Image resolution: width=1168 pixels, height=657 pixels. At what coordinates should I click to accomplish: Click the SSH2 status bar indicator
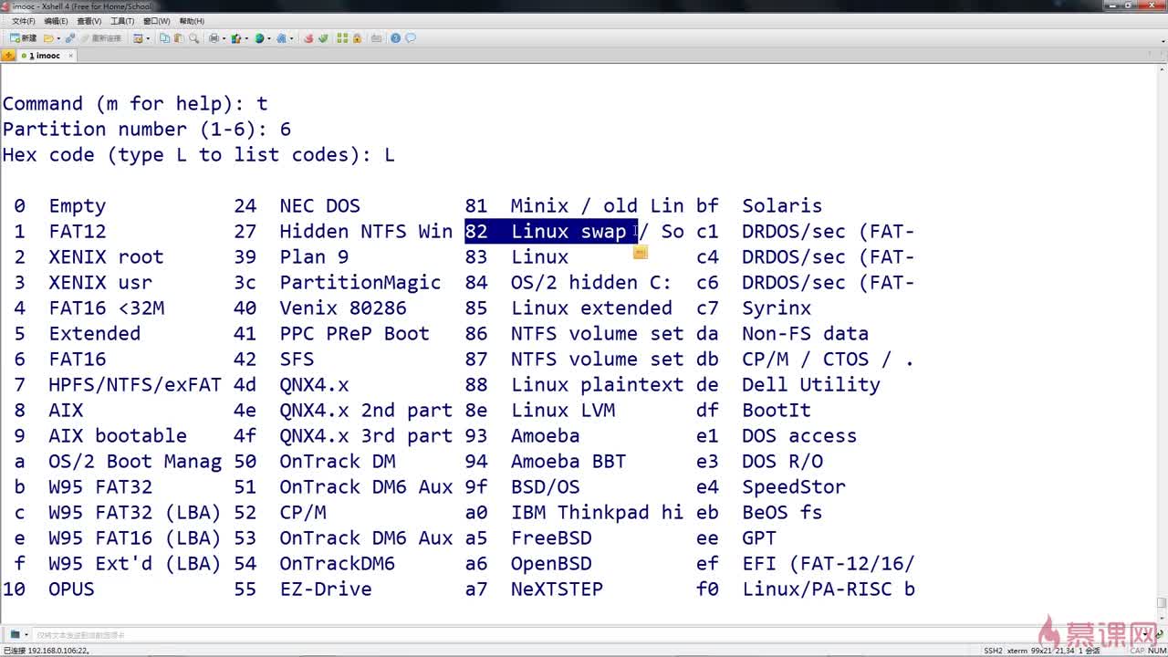coord(993,651)
